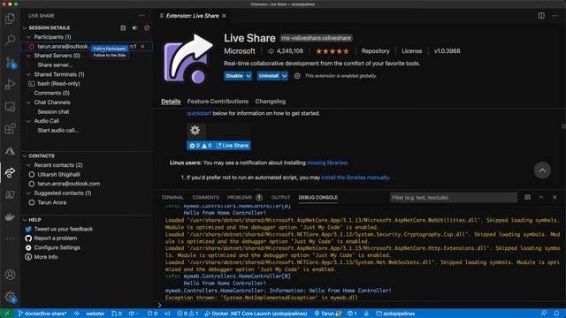Open Source Control view with badge
Image resolution: width=566 pixels, height=318 pixels.
click(10, 63)
